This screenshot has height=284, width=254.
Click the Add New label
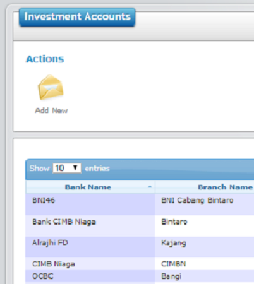click(x=51, y=110)
